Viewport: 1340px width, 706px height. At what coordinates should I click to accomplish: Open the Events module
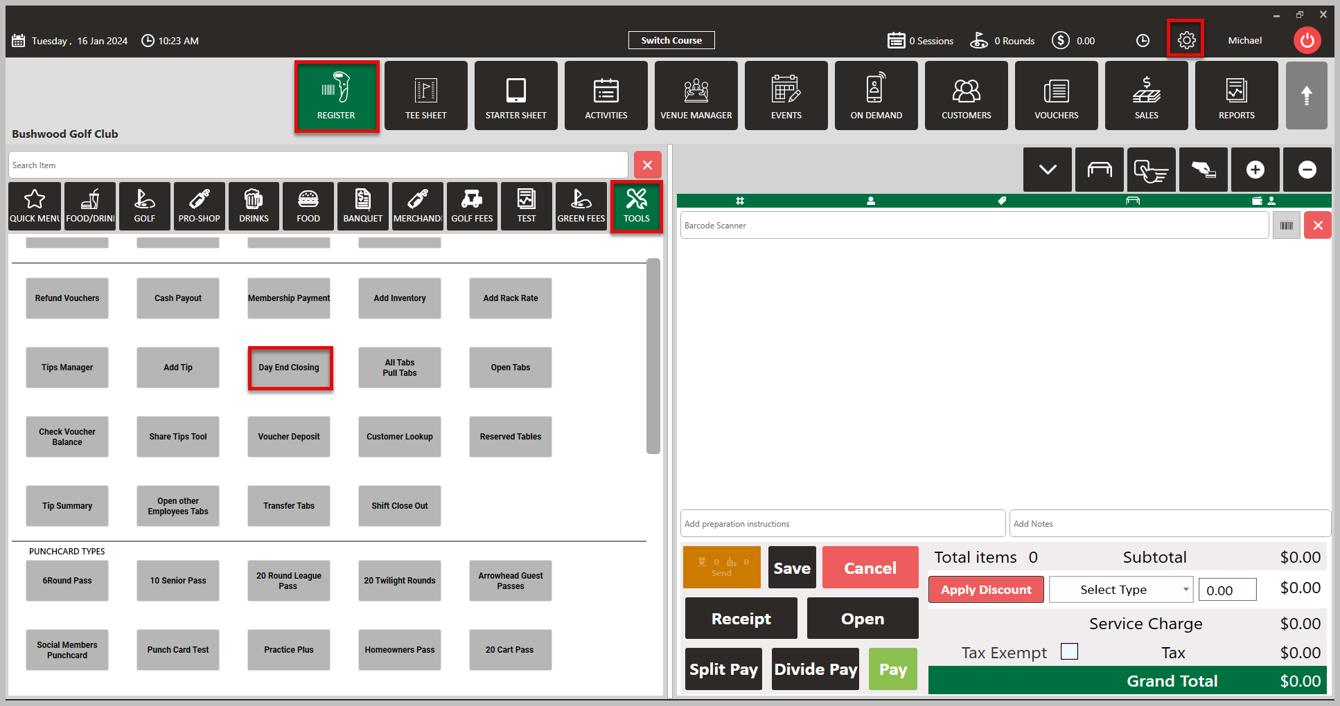[786, 96]
